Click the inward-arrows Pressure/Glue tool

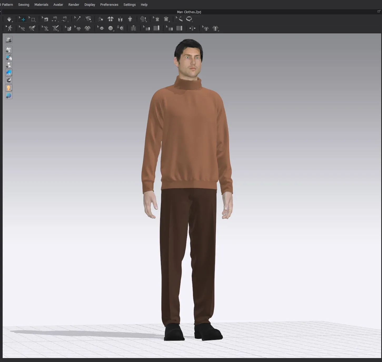coord(192,28)
